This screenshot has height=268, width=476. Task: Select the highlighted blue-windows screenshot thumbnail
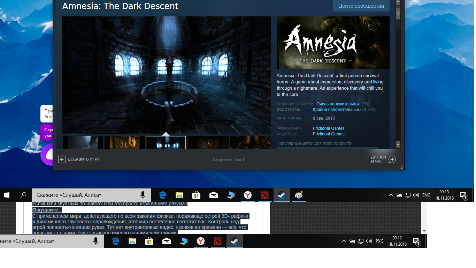[166, 142]
